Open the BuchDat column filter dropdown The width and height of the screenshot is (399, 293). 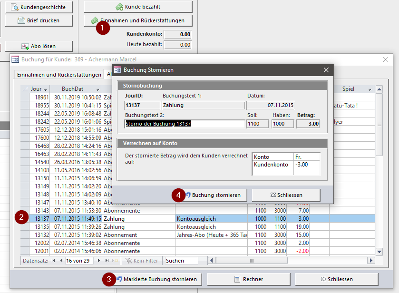tap(97, 89)
